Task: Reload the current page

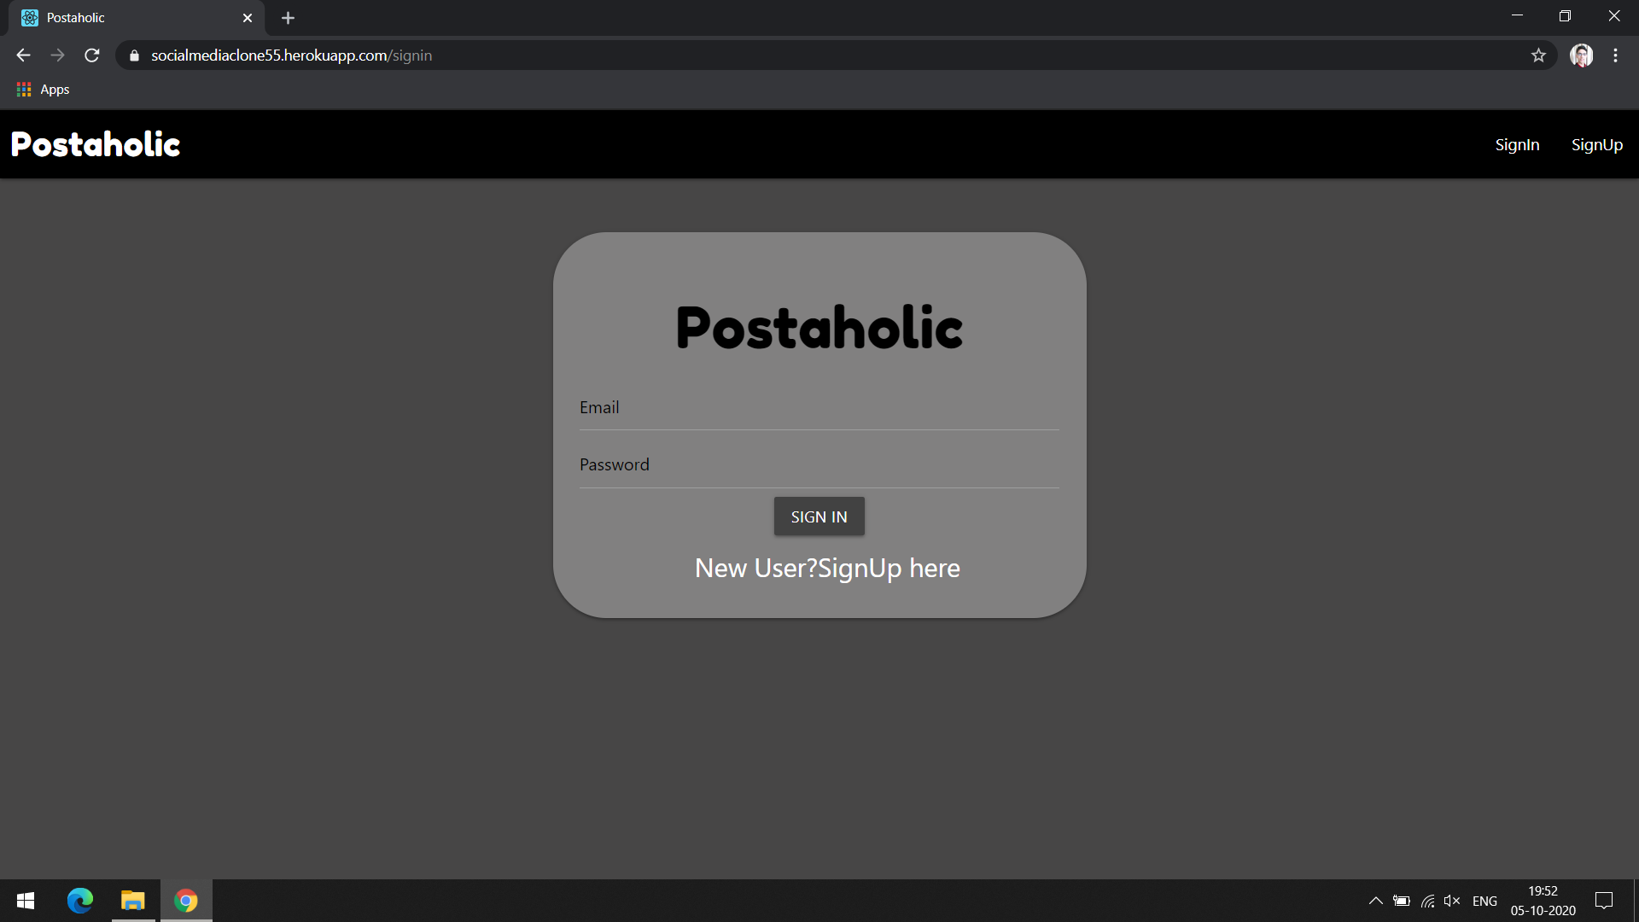Action: pyautogui.click(x=92, y=55)
